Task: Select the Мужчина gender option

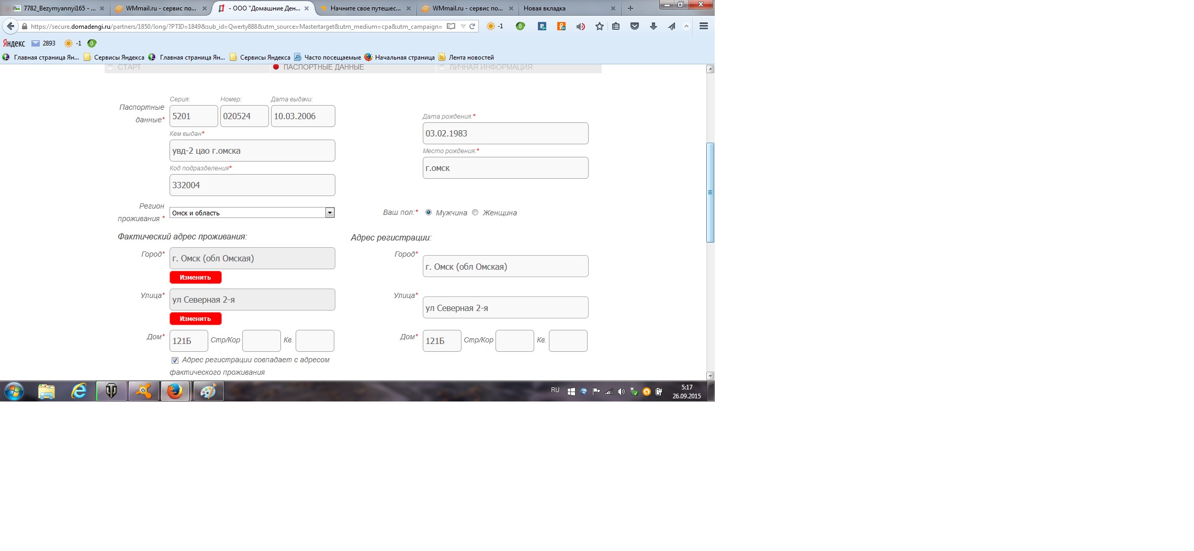Action: (x=429, y=212)
